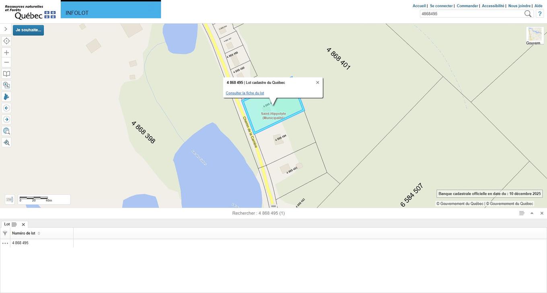This screenshot has height=293, width=547.
Task: Click the "Se connecter" link
Action: [441, 6]
